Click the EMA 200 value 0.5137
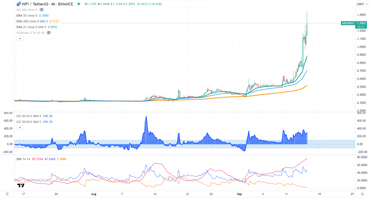 click(x=54, y=22)
